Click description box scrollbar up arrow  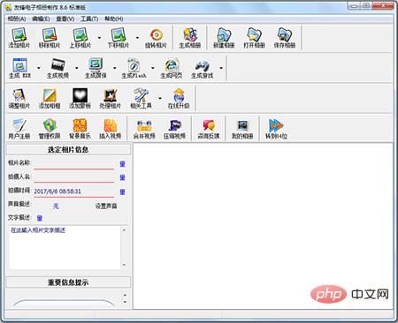124,229
